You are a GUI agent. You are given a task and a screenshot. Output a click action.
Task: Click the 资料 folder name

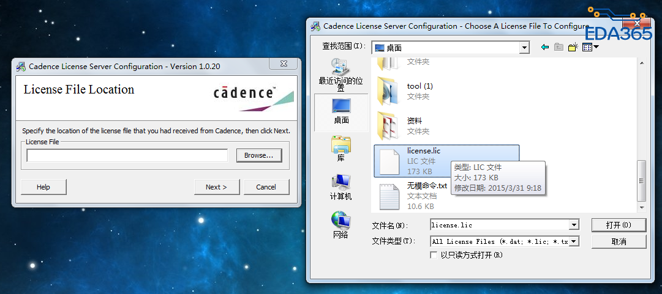click(414, 121)
